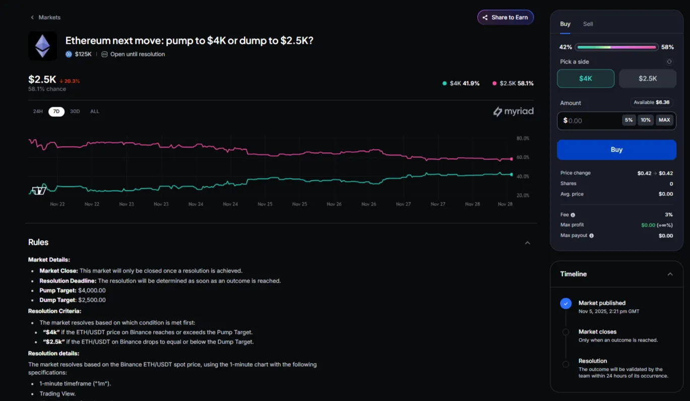Select the $2.5K side option
690x401 pixels.
pos(647,79)
